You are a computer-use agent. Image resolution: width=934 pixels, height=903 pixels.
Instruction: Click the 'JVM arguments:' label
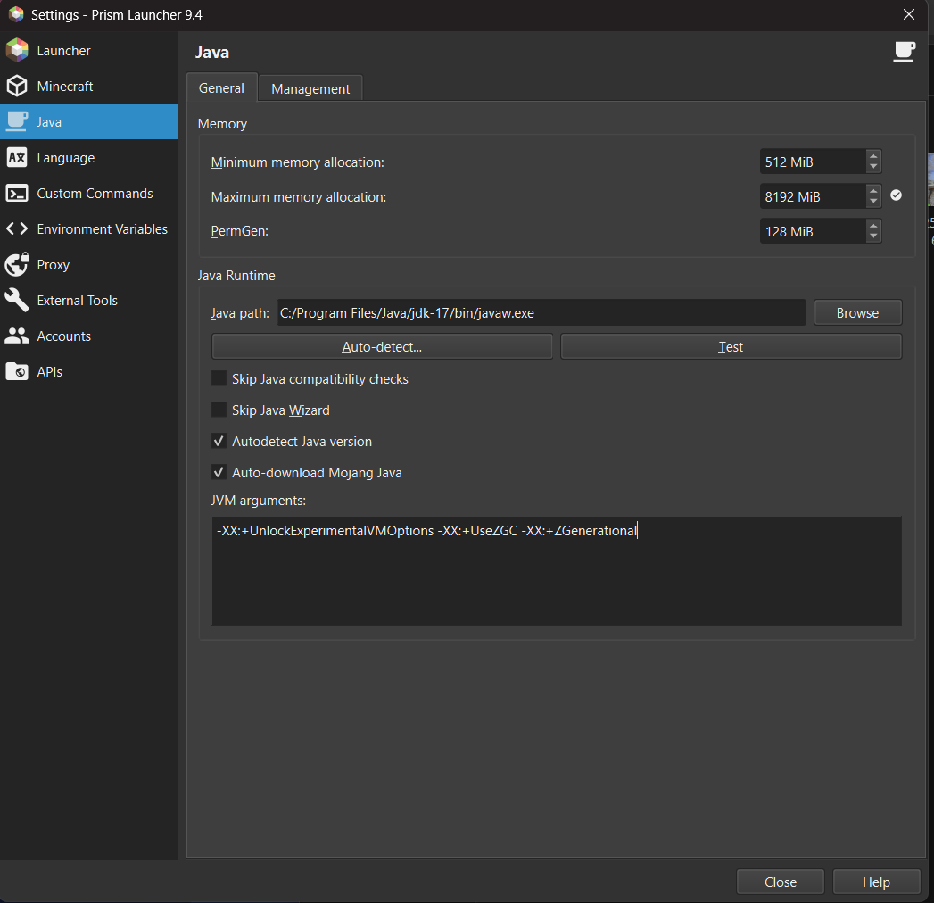tap(259, 501)
